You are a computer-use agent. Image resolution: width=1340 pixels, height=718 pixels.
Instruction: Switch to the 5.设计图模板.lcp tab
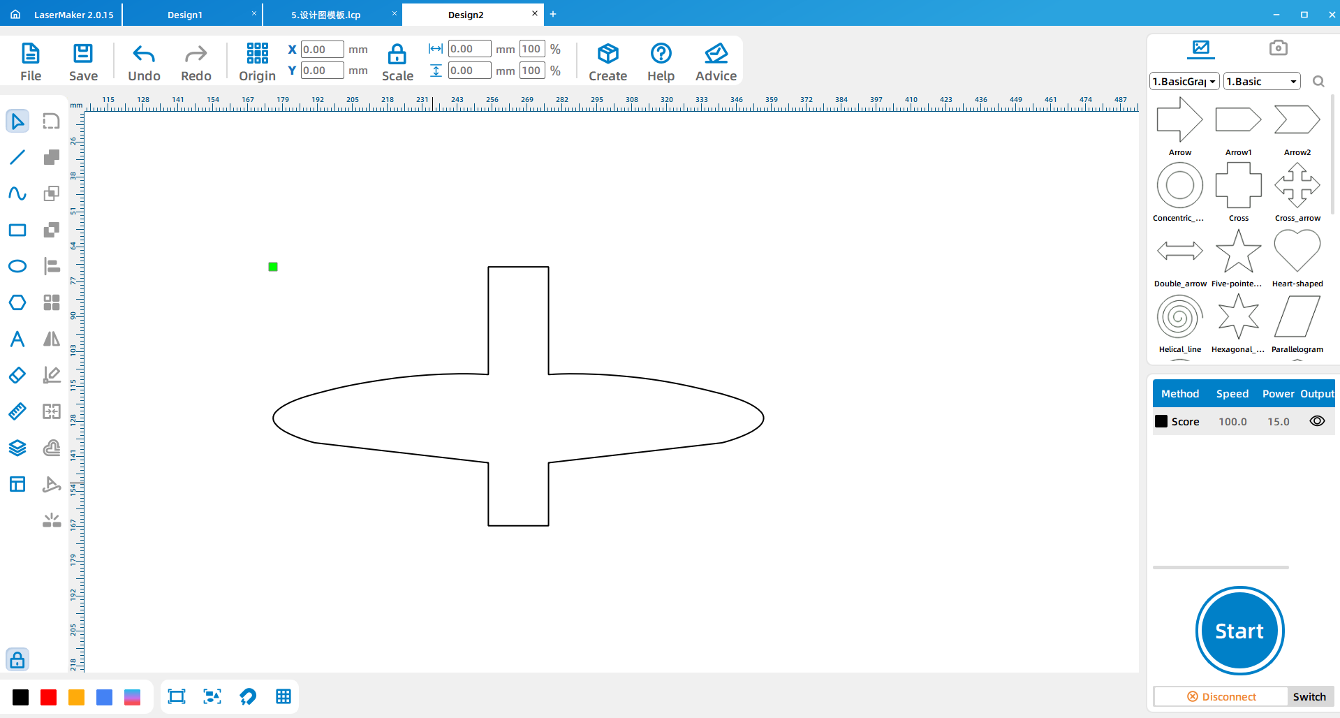(326, 15)
